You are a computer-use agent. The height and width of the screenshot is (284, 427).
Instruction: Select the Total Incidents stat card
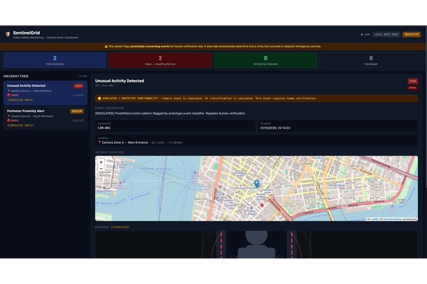[x=55, y=60]
